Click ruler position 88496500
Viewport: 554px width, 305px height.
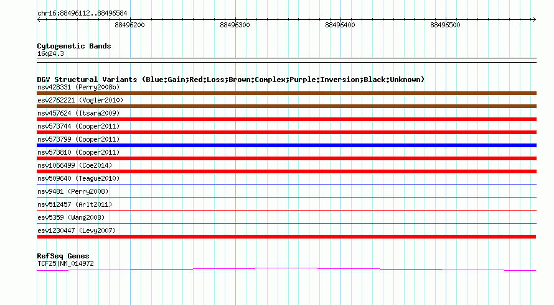coord(445,25)
